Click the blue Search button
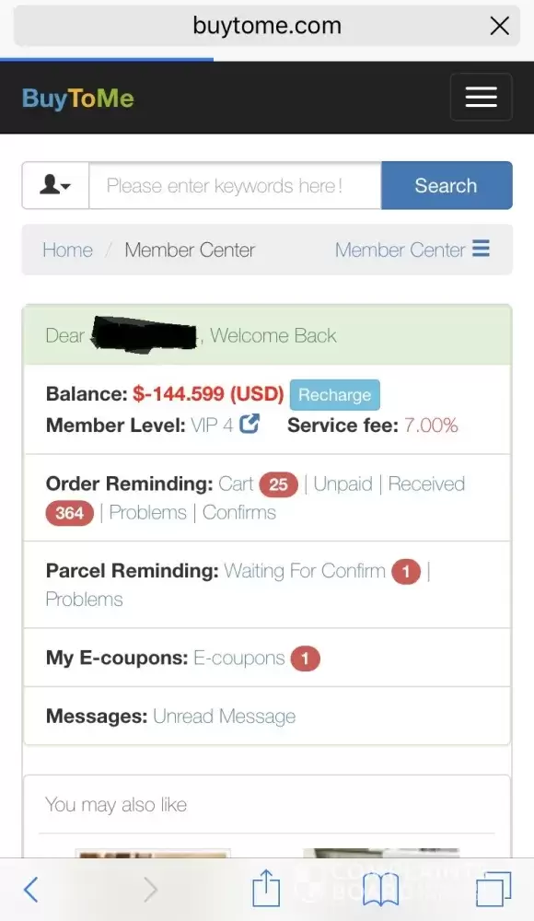Image resolution: width=534 pixels, height=921 pixels. (x=447, y=186)
